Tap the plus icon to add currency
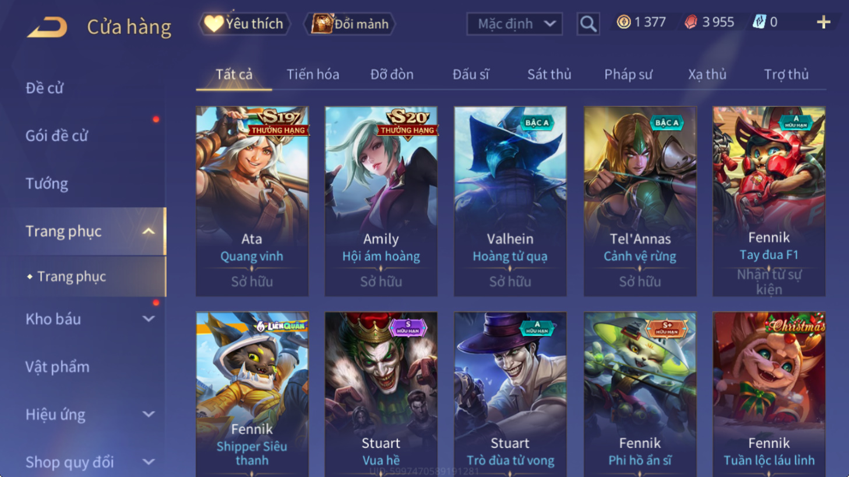849x477 pixels. tap(823, 22)
